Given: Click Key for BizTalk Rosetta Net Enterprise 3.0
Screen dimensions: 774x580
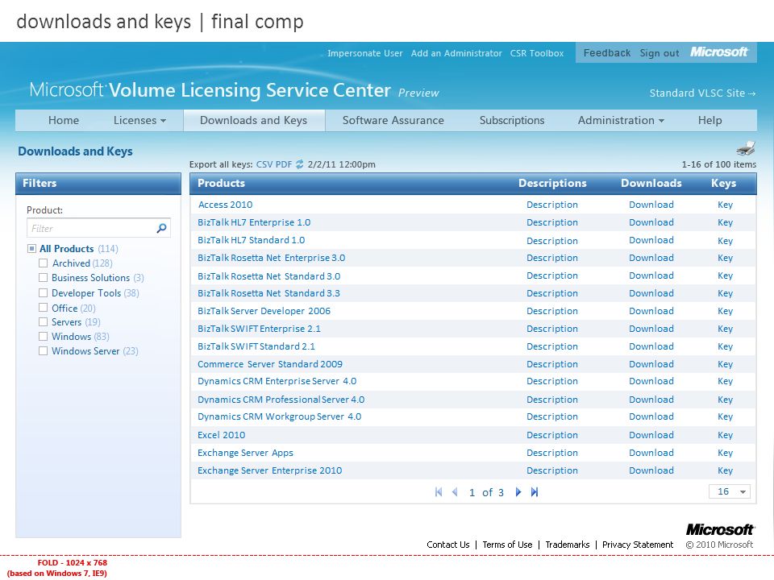Looking at the screenshot, I should click(x=725, y=258).
